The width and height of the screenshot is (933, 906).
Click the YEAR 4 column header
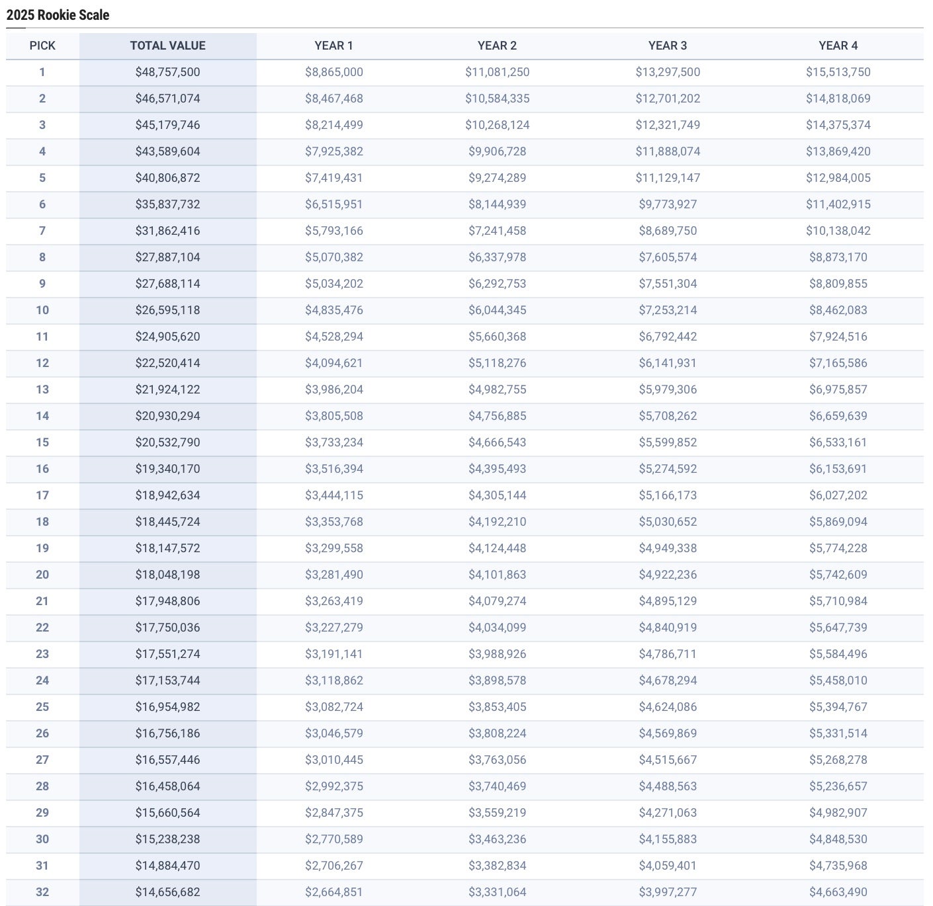coord(838,46)
